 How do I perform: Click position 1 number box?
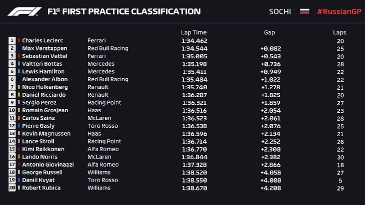12,40
